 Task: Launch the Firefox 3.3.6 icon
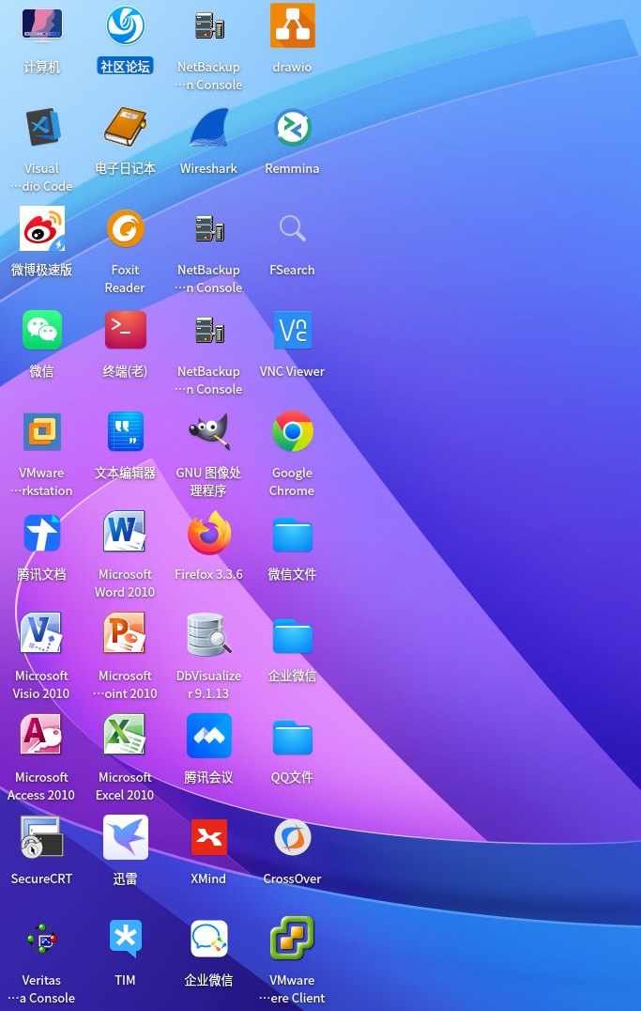click(208, 534)
